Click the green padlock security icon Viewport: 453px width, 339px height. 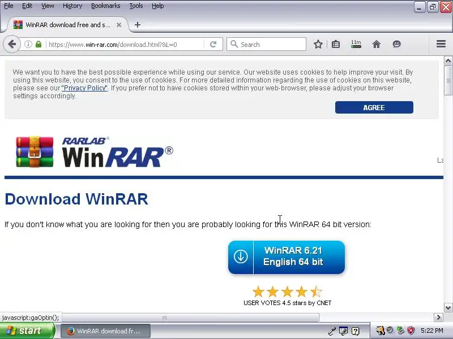click(x=39, y=45)
